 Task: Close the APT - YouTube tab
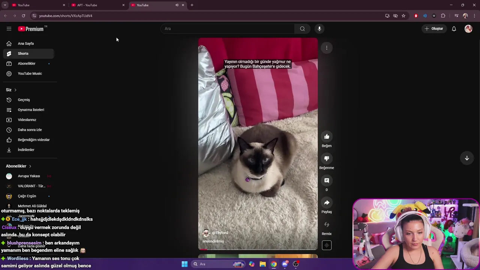[123, 5]
